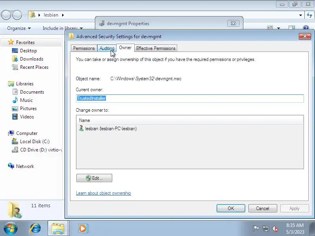This screenshot has height=236, width=315.
Task: Click the Videos filmstrip icon
Action: click(x=15, y=116)
